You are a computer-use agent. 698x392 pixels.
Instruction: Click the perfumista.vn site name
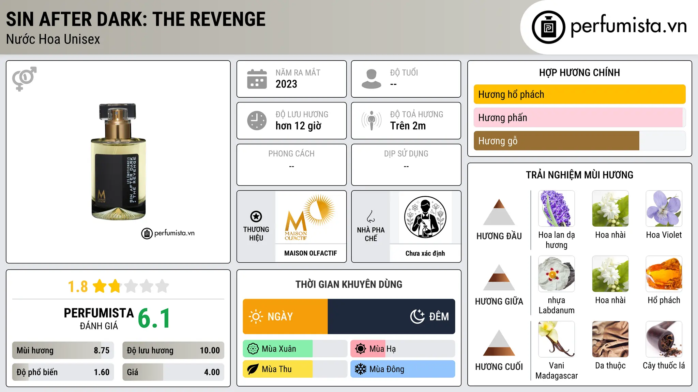pyautogui.click(x=629, y=26)
